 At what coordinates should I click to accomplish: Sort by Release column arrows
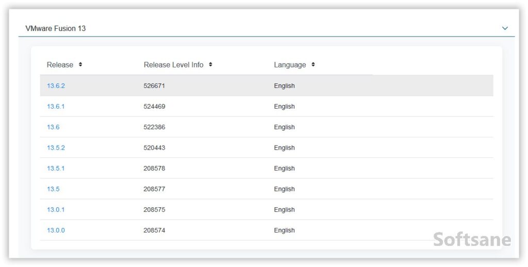click(80, 64)
